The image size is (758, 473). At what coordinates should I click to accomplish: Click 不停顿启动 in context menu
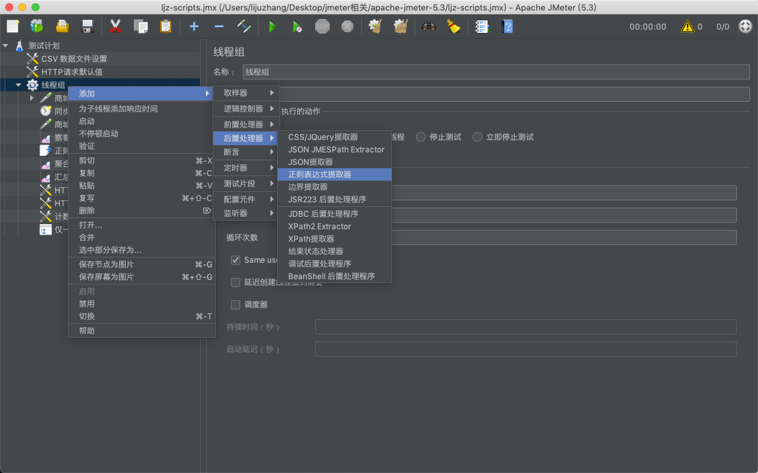pos(141,134)
